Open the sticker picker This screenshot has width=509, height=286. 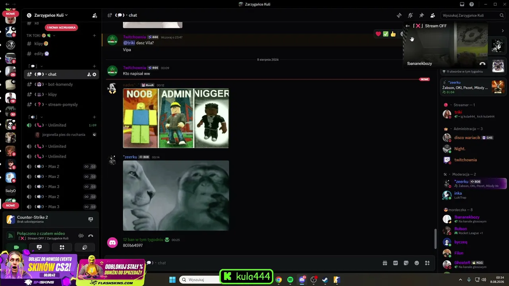[x=406, y=263]
